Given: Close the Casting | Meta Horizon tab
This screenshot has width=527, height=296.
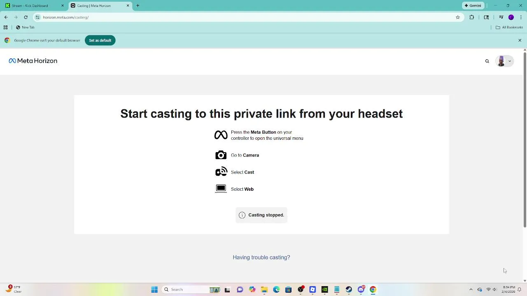Looking at the screenshot, I should click(128, 6).
